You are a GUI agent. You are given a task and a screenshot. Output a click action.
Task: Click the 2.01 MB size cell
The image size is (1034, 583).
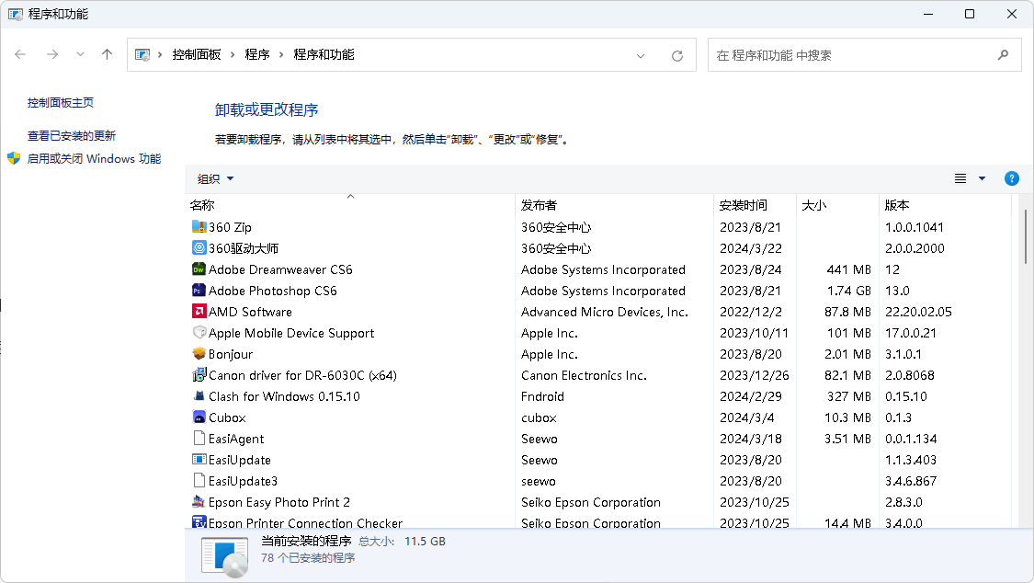[847, 354]
